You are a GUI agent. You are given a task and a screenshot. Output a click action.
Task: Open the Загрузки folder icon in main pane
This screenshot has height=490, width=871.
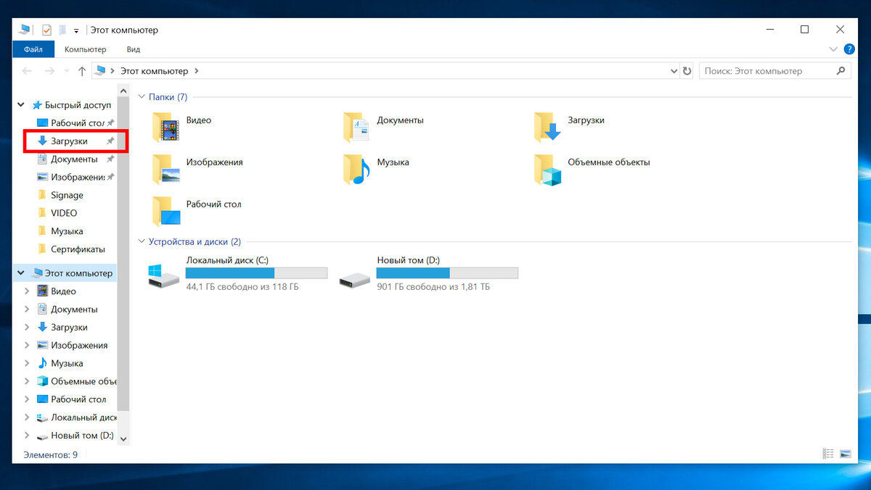click(x=548, y=127)
